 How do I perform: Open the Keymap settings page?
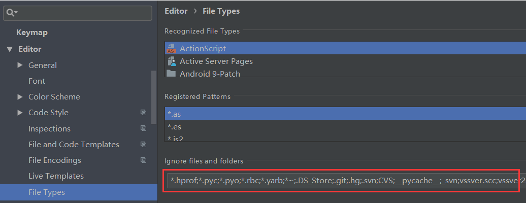32,32
